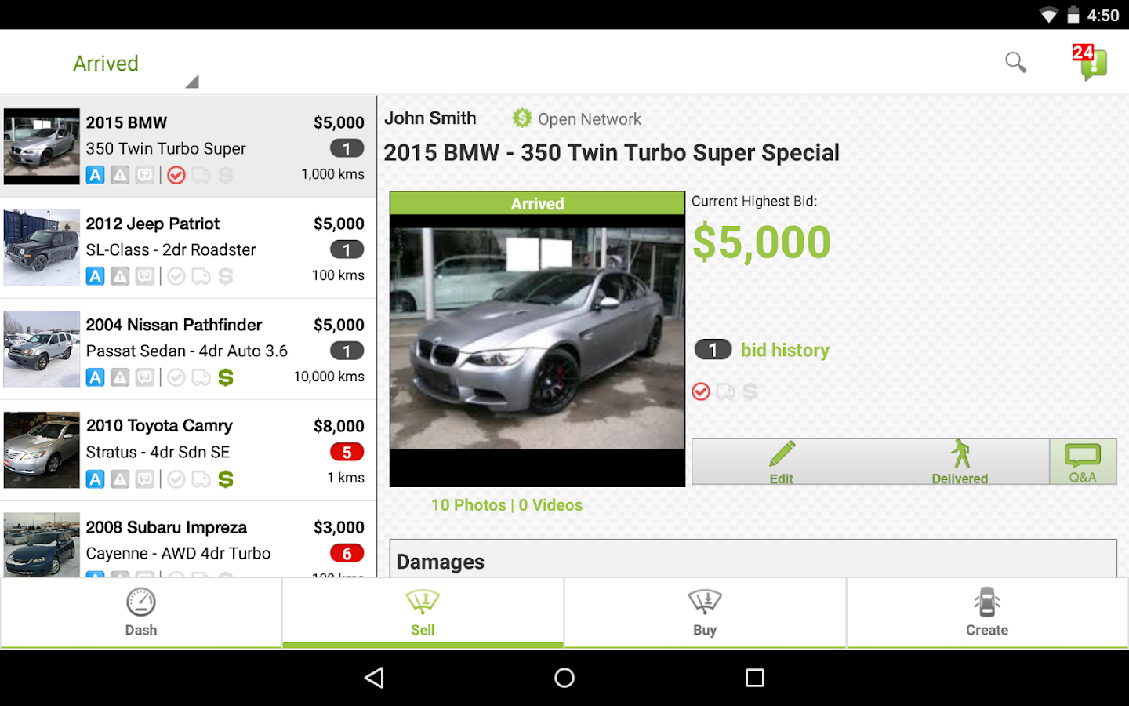1129x706 pixels.
Task: Click checkmark icon on Nissan Pathfinder row
Action: [176, 377]
